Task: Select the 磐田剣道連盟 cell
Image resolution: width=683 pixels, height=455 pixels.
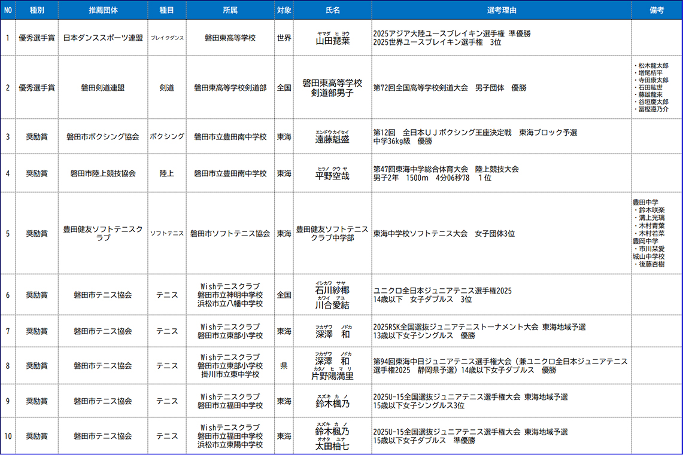Action: pyautogui.click(x=102, y=87)
